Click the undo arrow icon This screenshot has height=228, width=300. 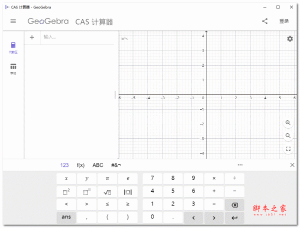(x=124, y=39)
